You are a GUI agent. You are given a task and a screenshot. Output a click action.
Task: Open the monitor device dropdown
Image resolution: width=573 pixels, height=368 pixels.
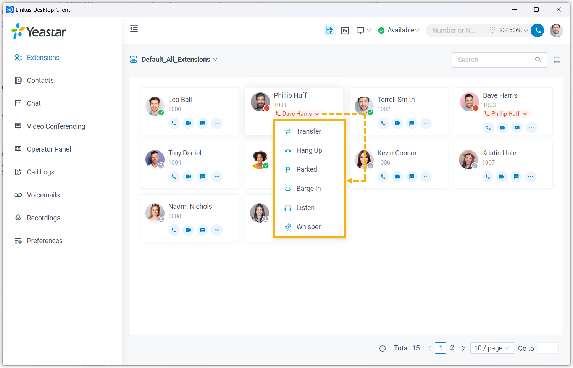point(363,31)
